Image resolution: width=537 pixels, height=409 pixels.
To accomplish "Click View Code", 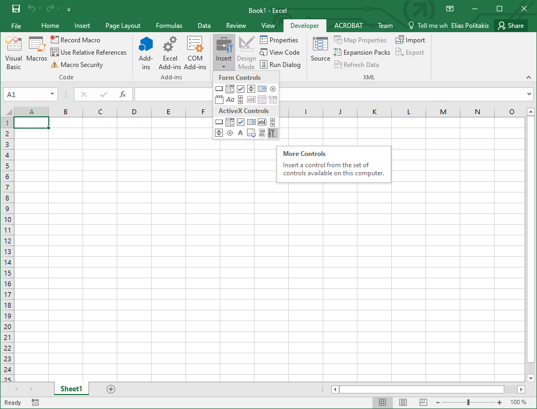I will [279, 53].
